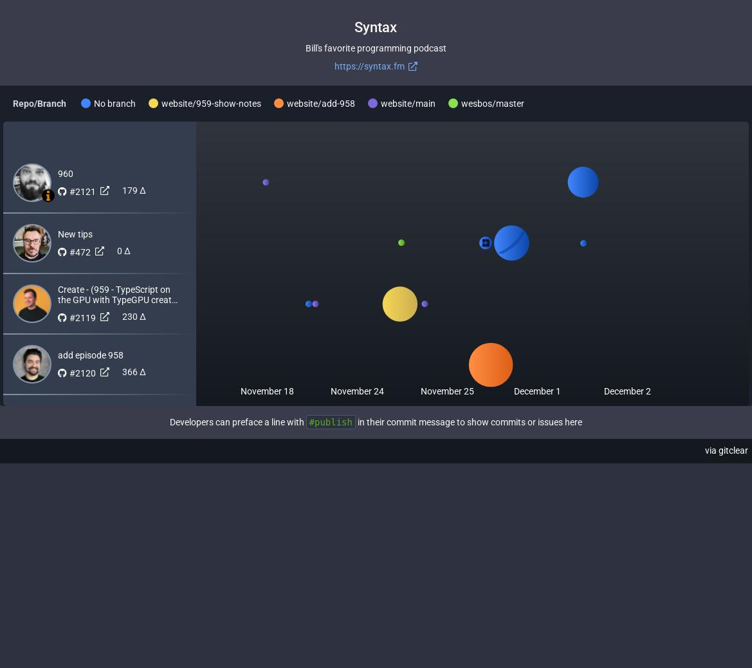The image size is (752, 668).
Task: Click external link icon beside #472
Action: point(99,252)
